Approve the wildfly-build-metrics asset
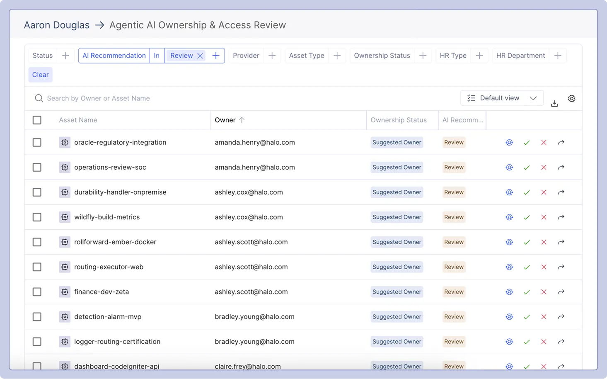Image resolution: width=607 pixels, height=379 pixels. click(527, 217)
